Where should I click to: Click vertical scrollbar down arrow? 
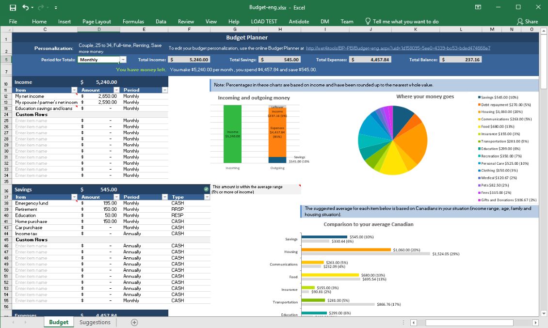point(544,313)
